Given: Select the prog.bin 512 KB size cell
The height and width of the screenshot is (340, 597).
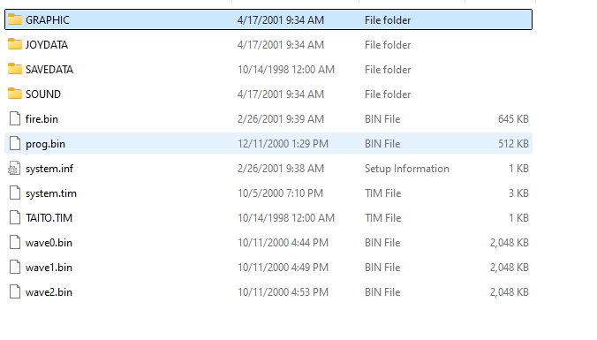Looking at the screenshot, I should tap(513, 144).
